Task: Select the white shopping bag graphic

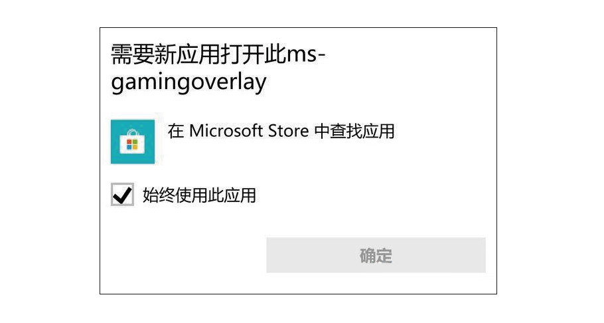Action: click(x=132, y=142)
